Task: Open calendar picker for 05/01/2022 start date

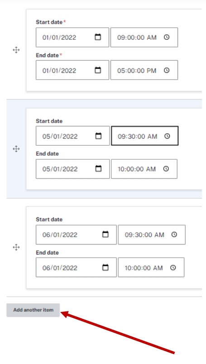Action: point(98,136)
